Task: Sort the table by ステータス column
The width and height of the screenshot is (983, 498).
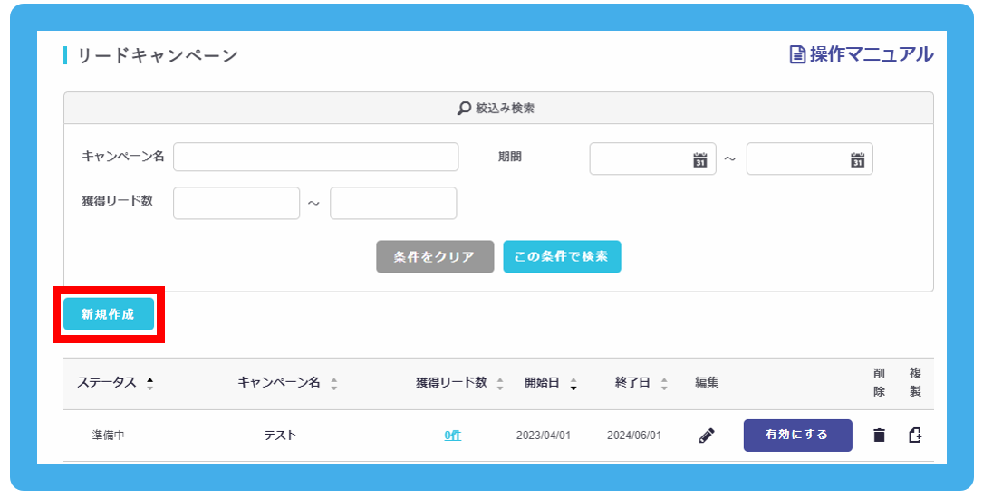Action: coord(149,384)
